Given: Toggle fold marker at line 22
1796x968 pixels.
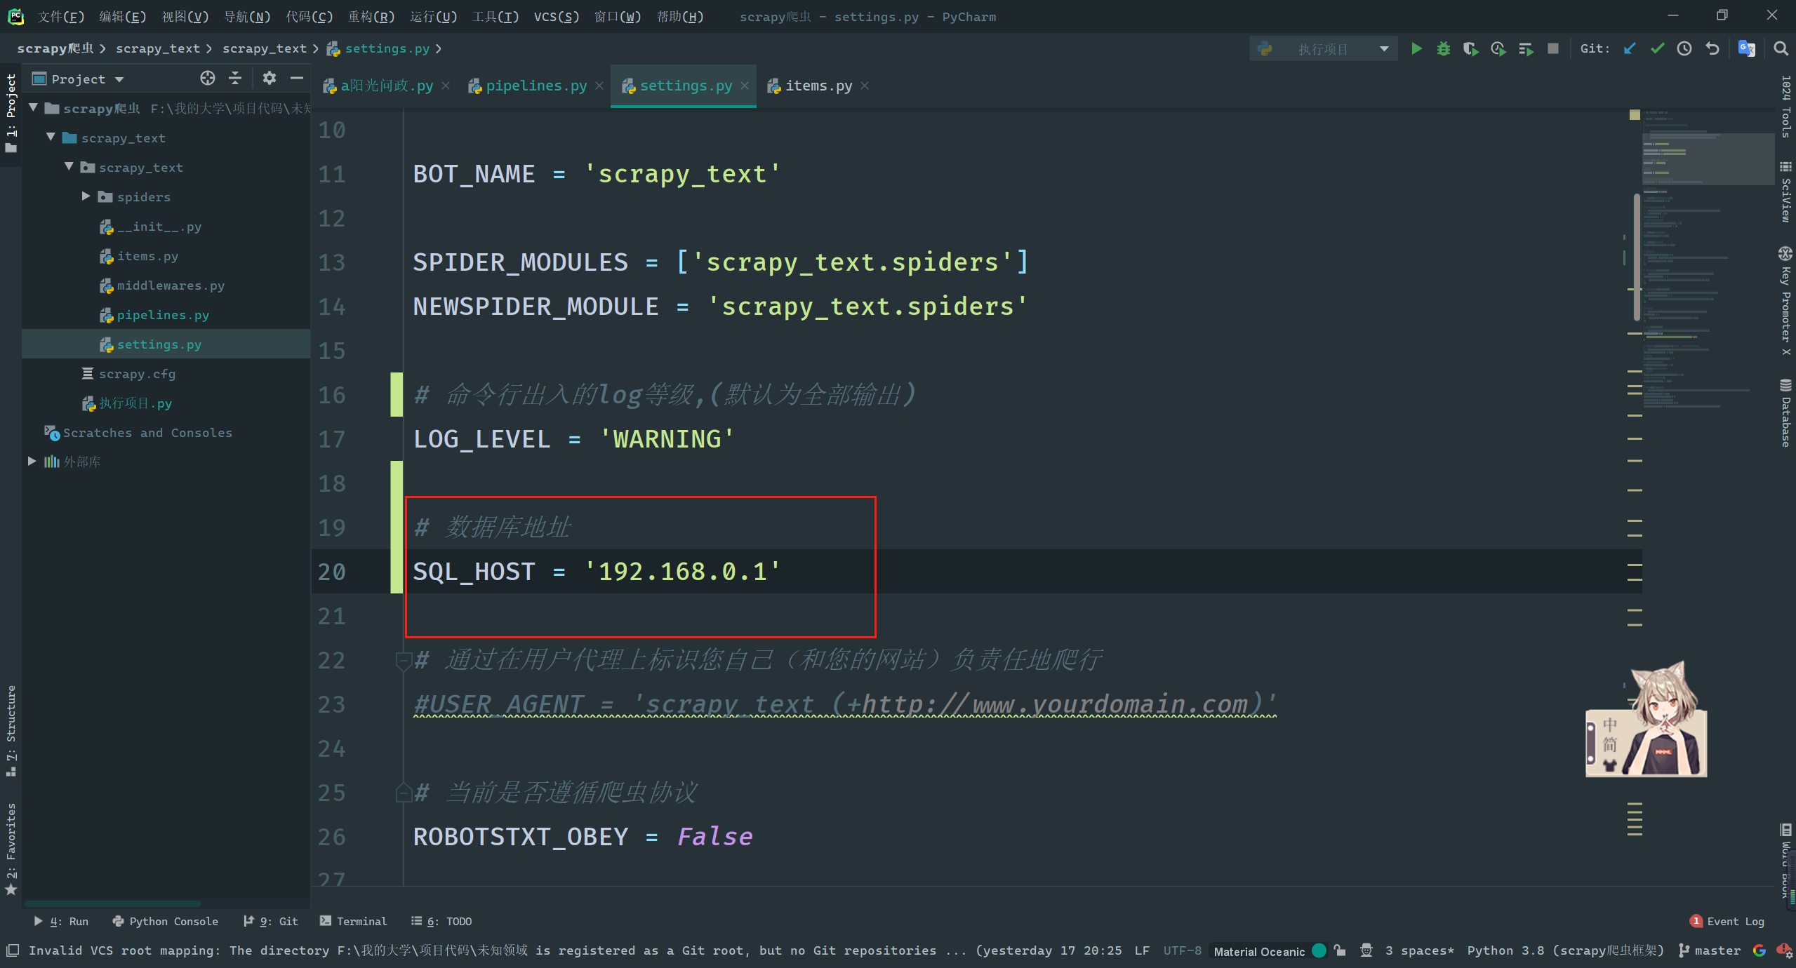Looking at the screenshot, I should click(x=404, y=660).
